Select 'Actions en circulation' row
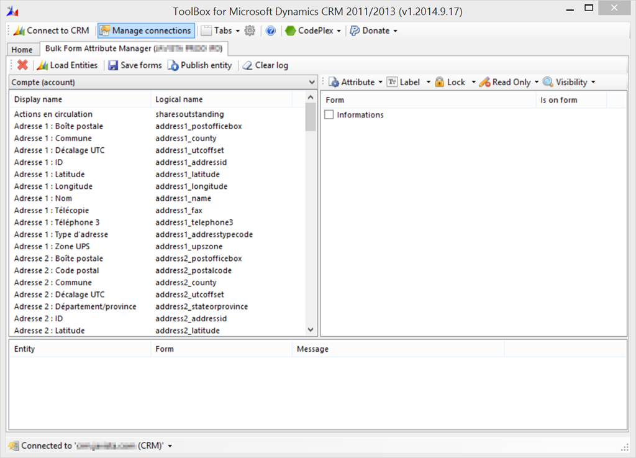The height and width of the screenshot is (458, 636). pyautogui.click(x=157, y=114)
